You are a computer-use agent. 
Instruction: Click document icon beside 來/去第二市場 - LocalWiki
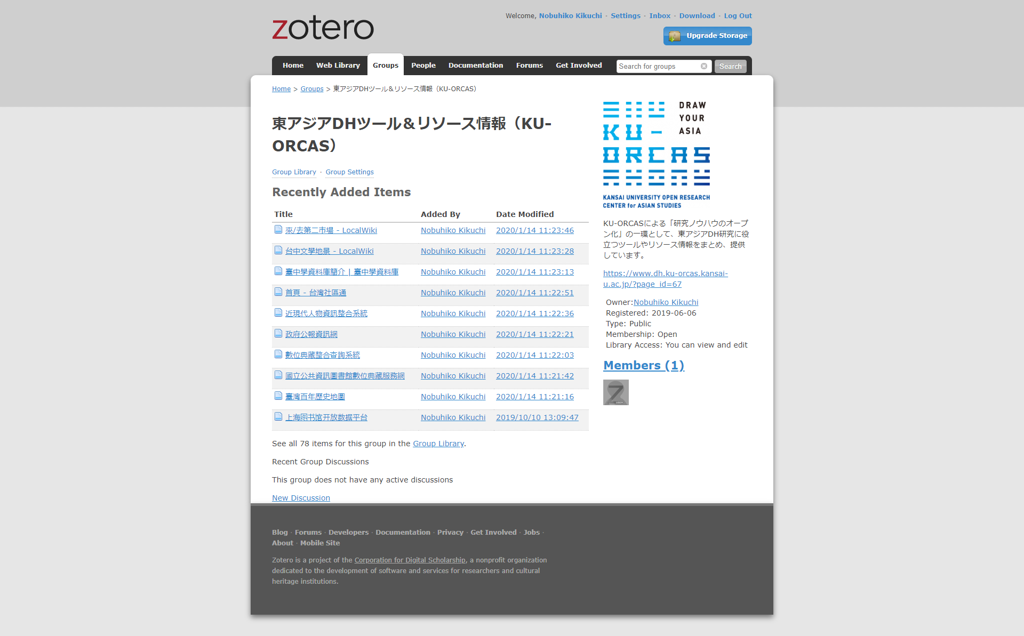point(278,230)
